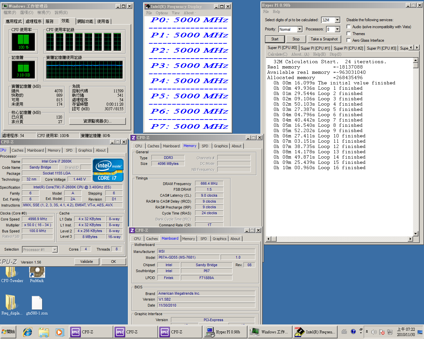Click Hyper PI horizontal scrollbar left arrow
This screenshot has height=339, width=424.
269,239
